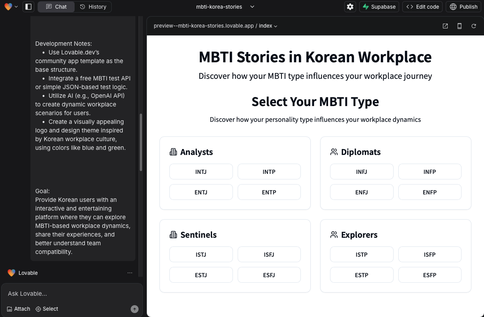Screen dimensions: 484x317
Task: Open Lovable message options ellipsis
Action: (x=130, y=273)
